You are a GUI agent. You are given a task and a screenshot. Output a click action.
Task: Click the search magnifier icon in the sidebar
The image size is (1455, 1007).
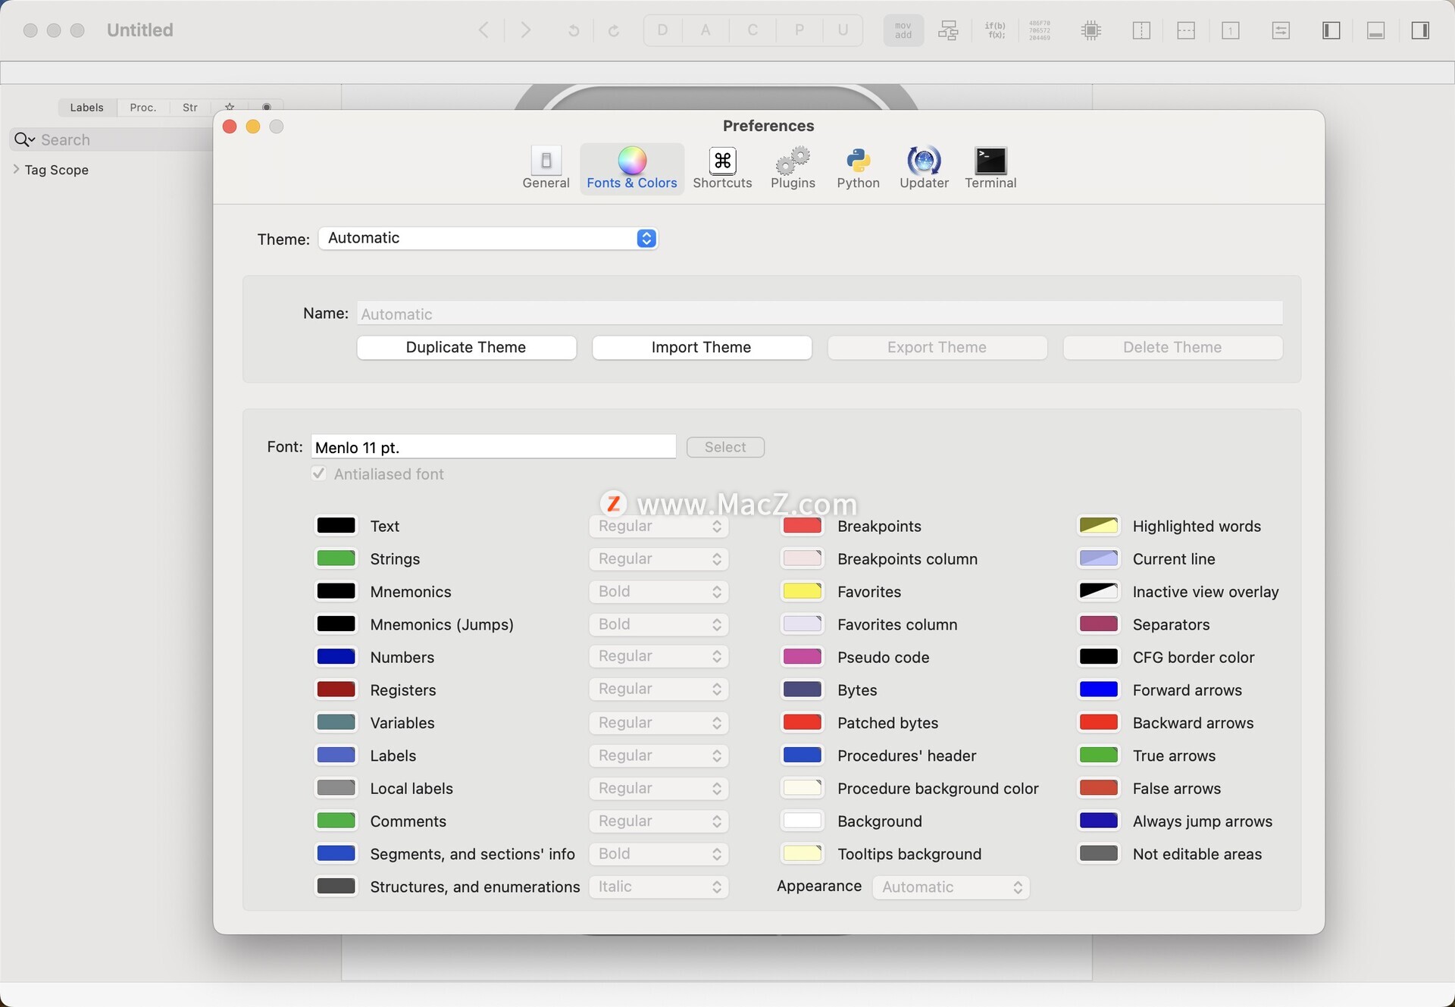(23, 139)
